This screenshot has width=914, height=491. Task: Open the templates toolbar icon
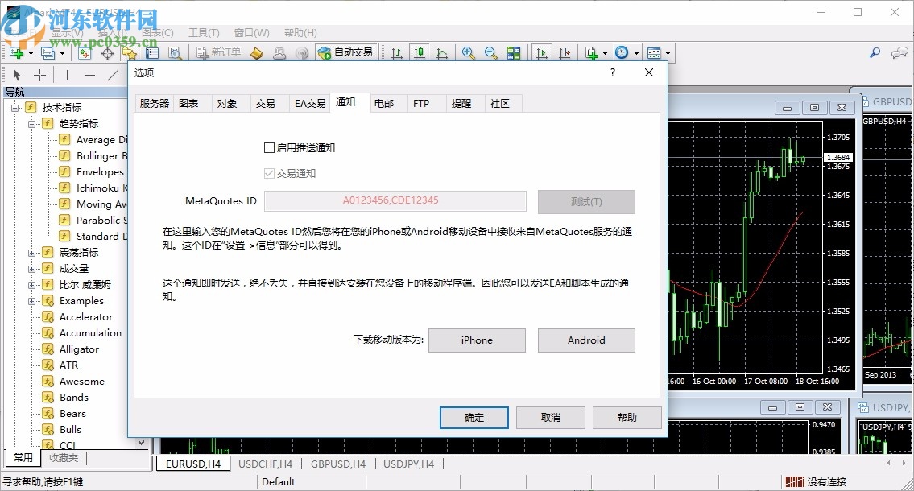[x=654, y=54]
